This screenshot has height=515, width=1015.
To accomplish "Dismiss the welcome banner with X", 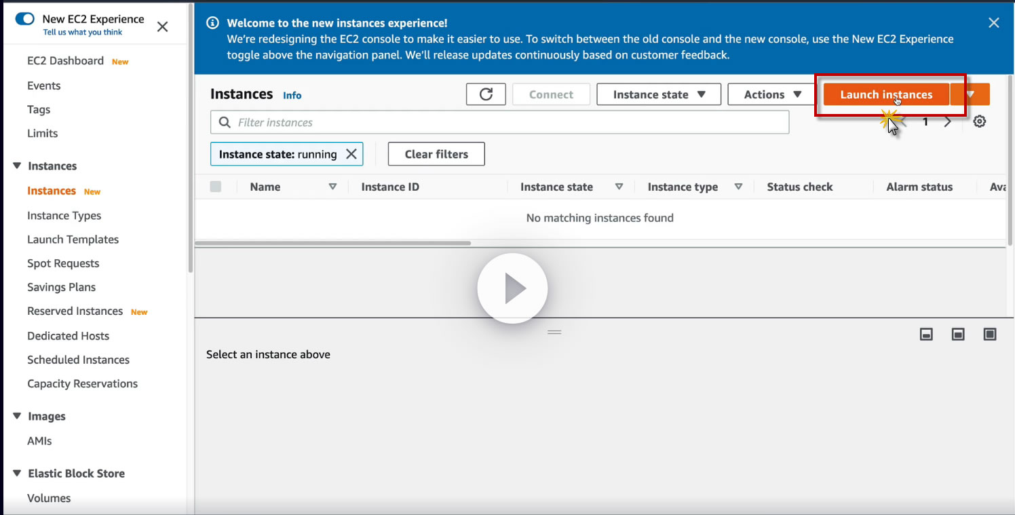I will (x=994, y=22).
